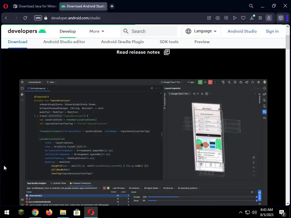Click the scrollbar up arrow

288,26
